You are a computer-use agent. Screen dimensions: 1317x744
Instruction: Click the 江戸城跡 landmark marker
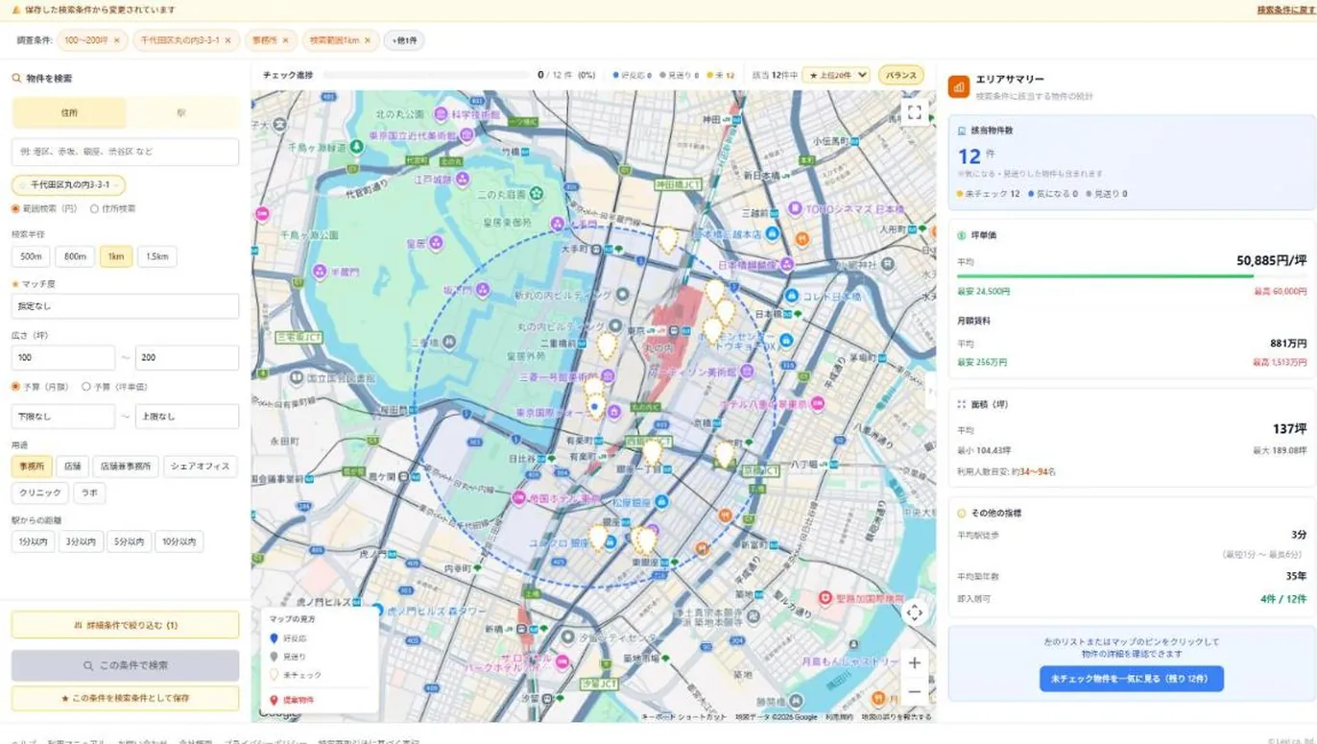click(462, 180)
